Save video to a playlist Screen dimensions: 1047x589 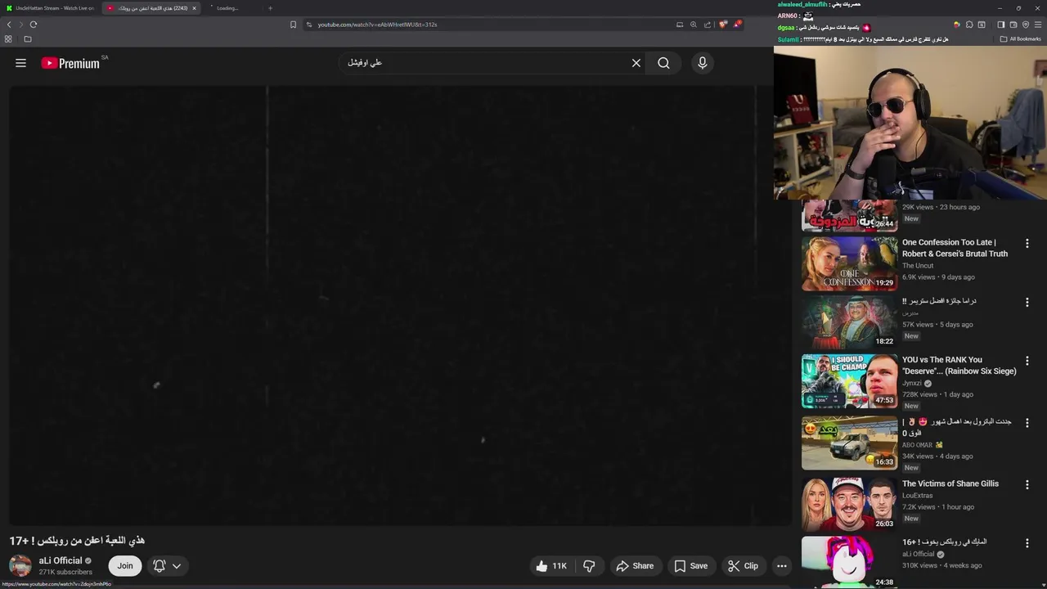(x=691, y=566)
